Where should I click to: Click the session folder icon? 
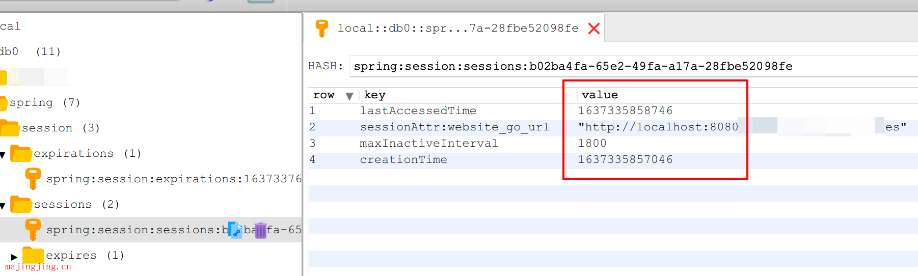tap(10, 128)
